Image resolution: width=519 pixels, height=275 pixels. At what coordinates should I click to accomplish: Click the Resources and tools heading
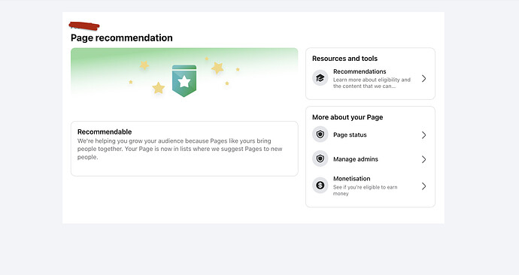pos(344,59)
